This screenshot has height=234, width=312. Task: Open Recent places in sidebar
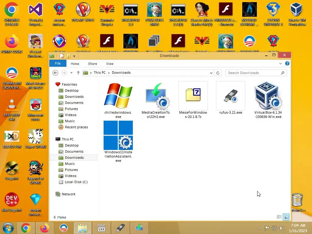(76, 127)
